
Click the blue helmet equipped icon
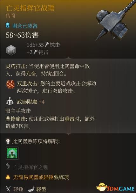pyautogui.click(x=8, y=25)
